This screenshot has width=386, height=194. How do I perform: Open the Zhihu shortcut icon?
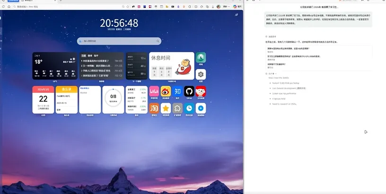point(177,91)
